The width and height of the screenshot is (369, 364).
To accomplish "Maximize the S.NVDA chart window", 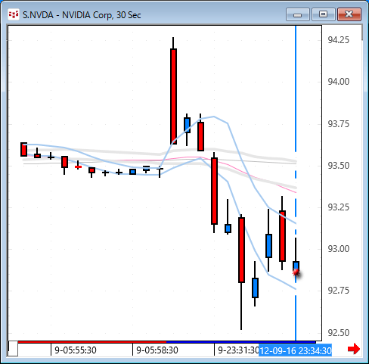I will pos(324,14).
